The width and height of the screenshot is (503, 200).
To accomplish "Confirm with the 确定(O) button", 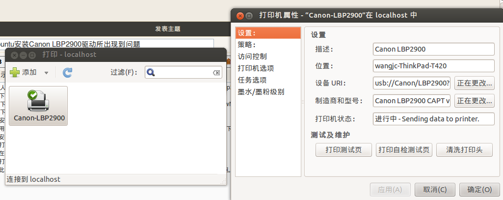I will click(479, 190).
